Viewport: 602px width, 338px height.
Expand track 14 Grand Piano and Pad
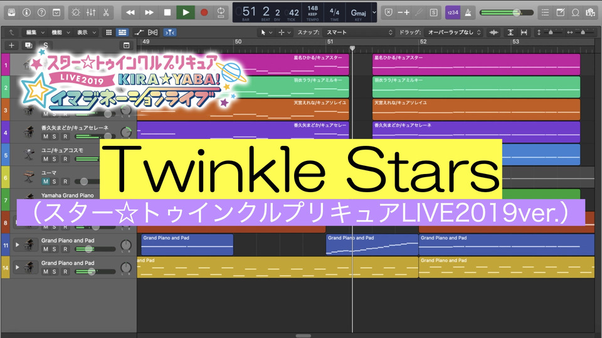click(17, 267)
